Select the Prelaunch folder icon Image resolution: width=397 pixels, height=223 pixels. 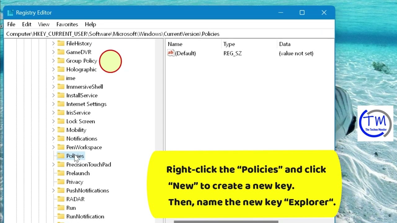click(61, 173)
